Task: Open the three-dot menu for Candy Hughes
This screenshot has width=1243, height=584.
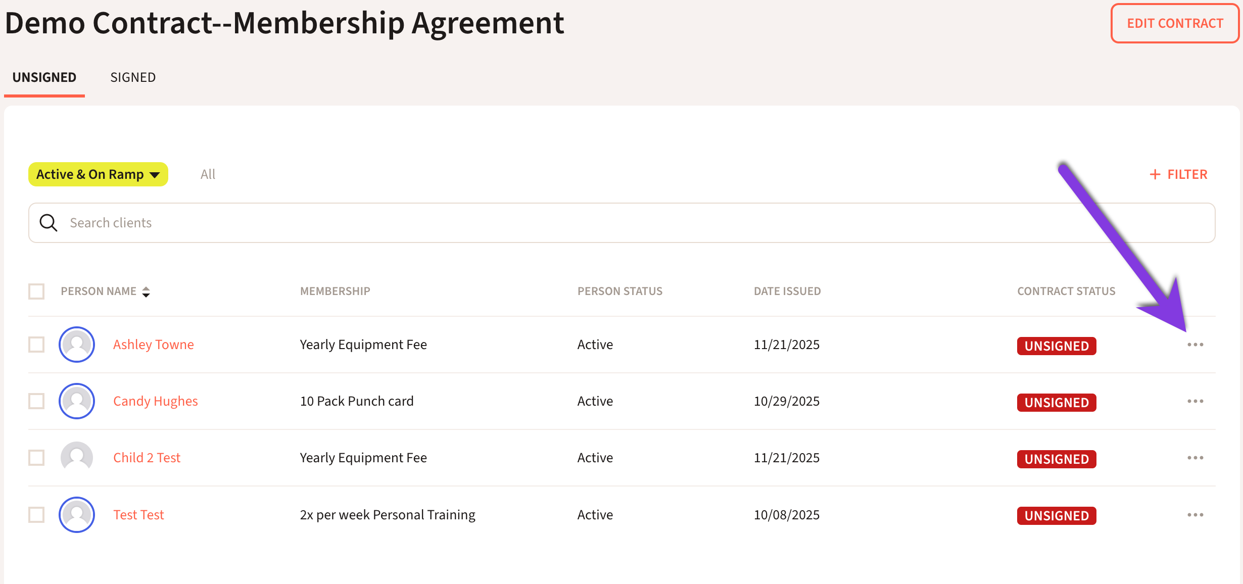Action: pos(1195,401)
